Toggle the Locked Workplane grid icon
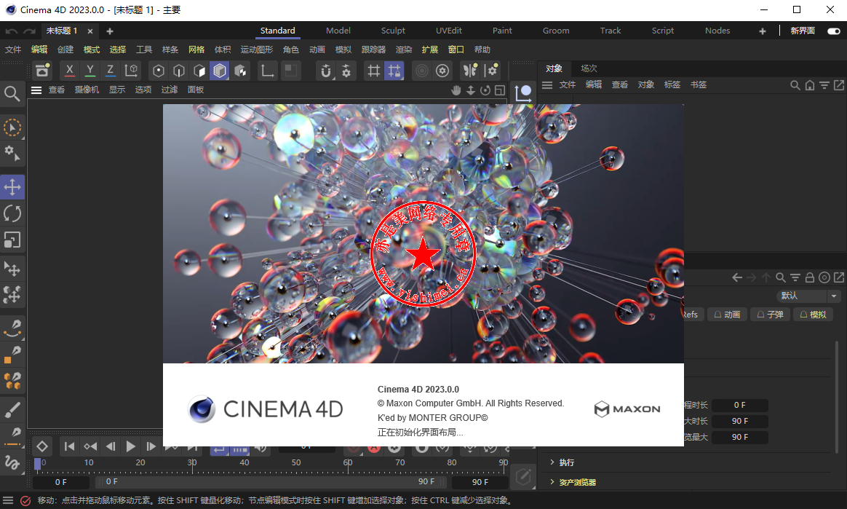 (x=394, y=71)
